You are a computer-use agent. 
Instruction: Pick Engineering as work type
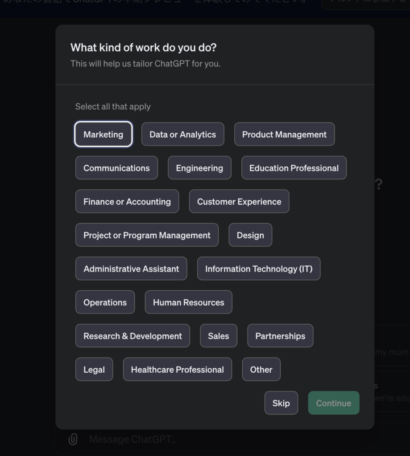[x=199, y=168]
